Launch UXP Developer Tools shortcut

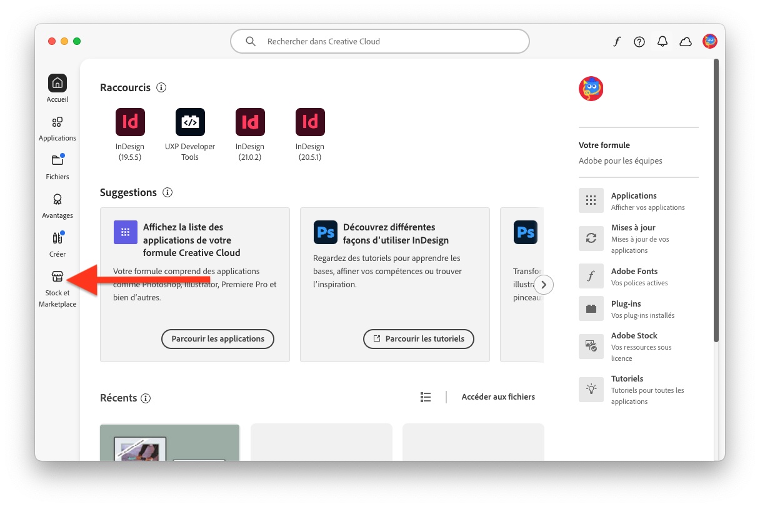tap(190, 122)
